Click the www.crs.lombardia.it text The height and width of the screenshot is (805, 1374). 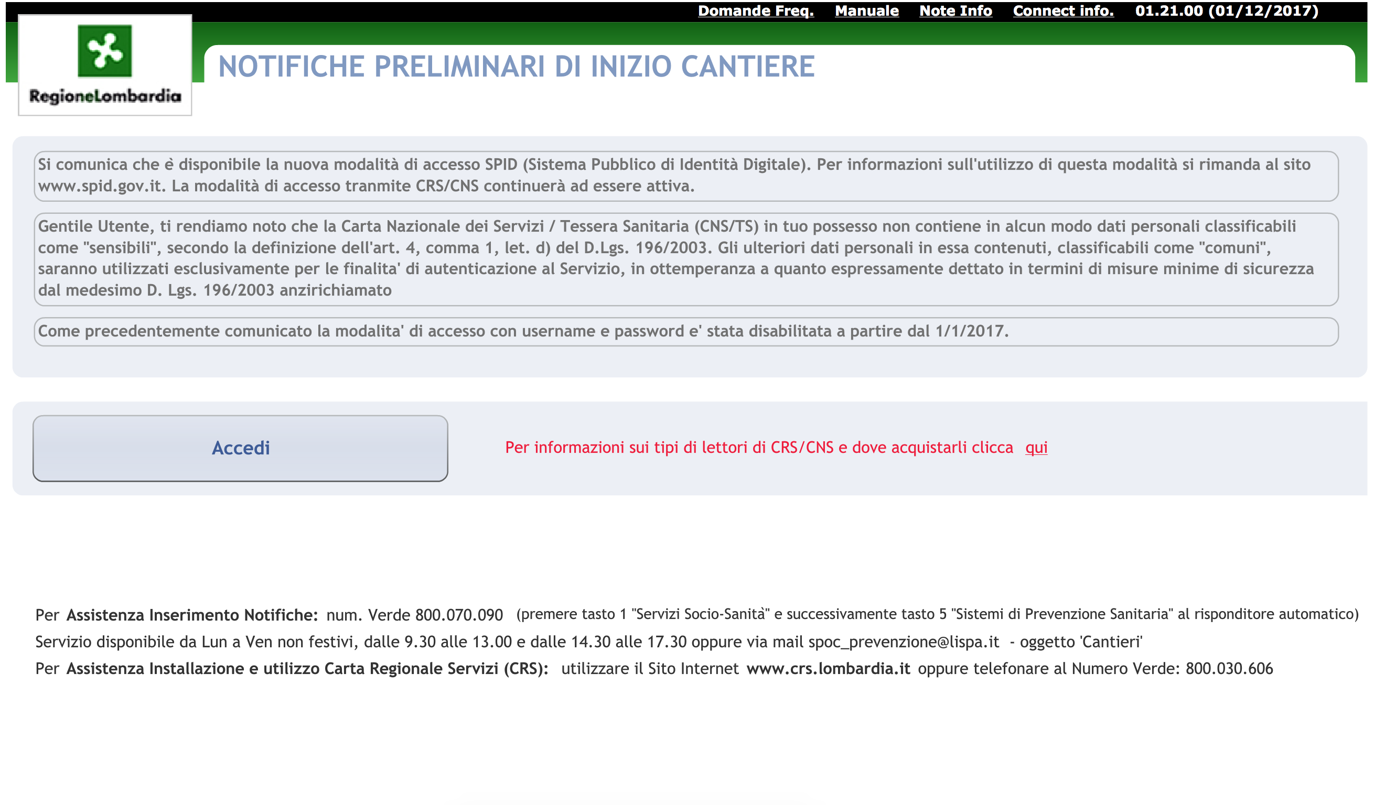pos(828,668)
